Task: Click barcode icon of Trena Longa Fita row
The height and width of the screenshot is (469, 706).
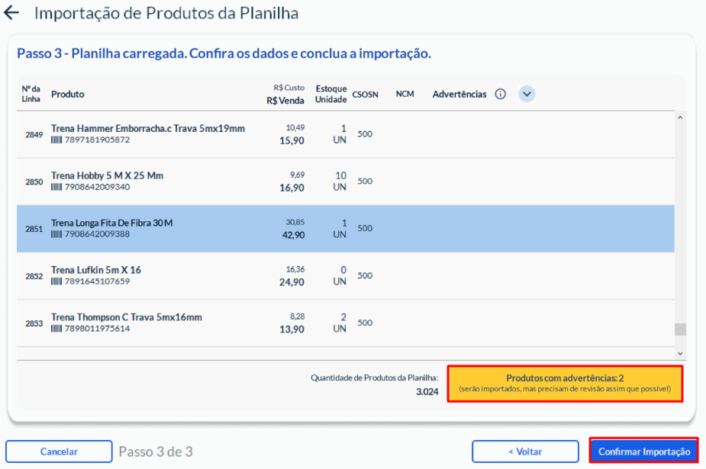Action: point(56,234)
